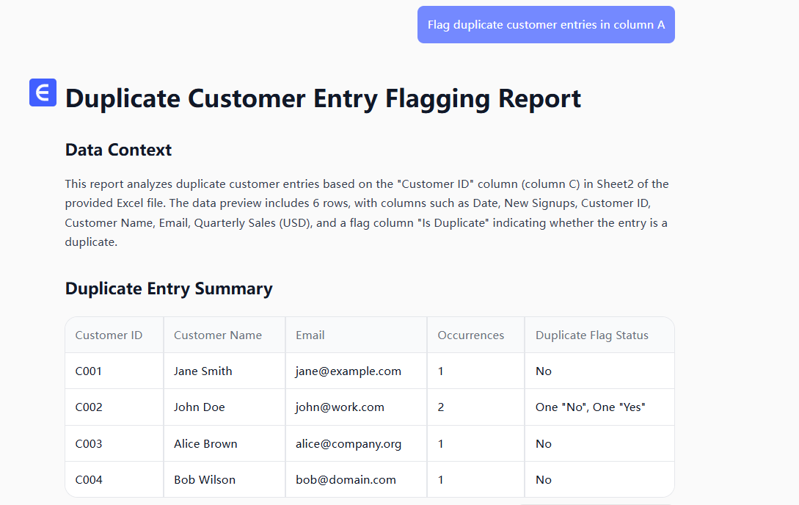Click the Duplicate Customer Entry Flagging Report title
This screenshot has height=505, width=799.
click(323, 98)
